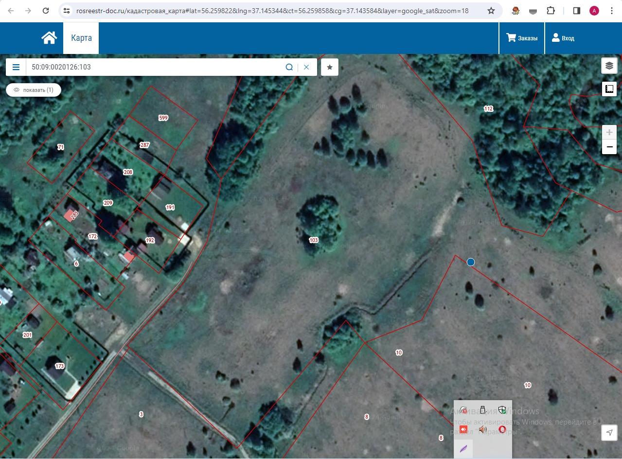Image resolution: width=622 pixels, height=459 pixels.
Task: Open the hamburger menu beside search field
Action: pyautogui.click(x=16, y=67)
